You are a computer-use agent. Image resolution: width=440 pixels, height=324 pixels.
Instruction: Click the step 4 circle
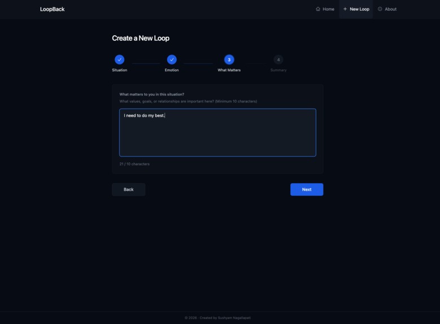click(278, 59)
